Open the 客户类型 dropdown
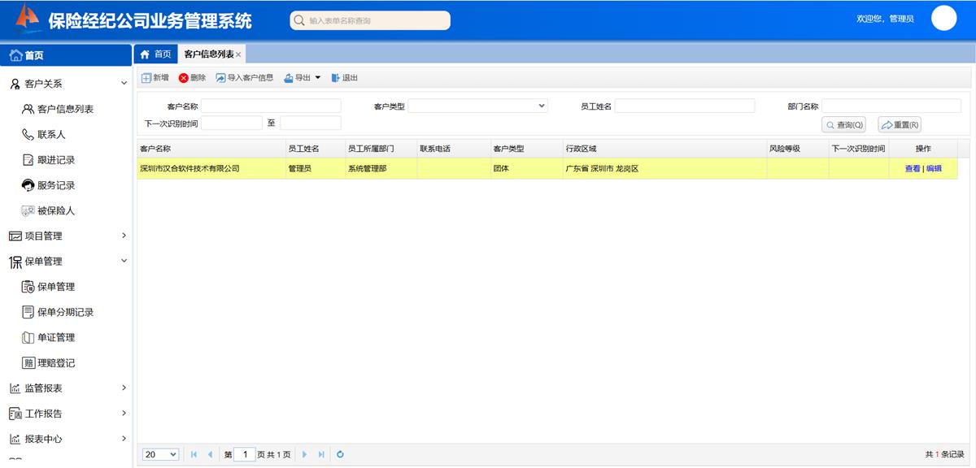976x468 pixels. click(x=477, y=106)
